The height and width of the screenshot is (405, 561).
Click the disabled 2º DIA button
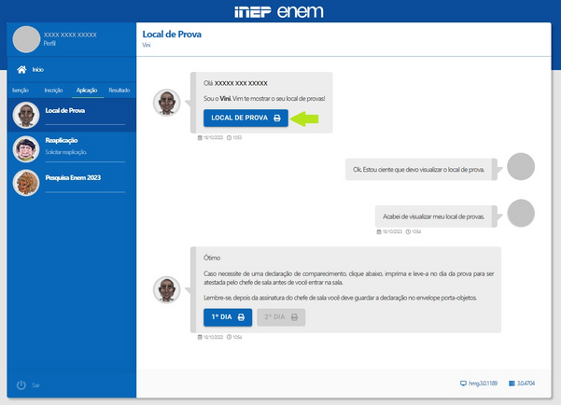281,317
